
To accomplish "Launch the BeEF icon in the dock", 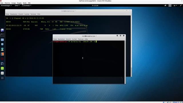I will pyautogui.click(x=2, y=64).
